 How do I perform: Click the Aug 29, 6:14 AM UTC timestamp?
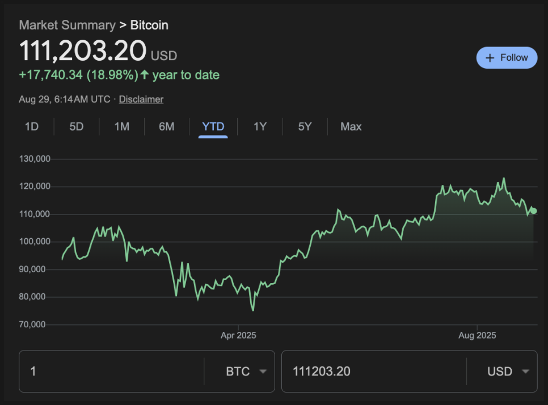65,99
